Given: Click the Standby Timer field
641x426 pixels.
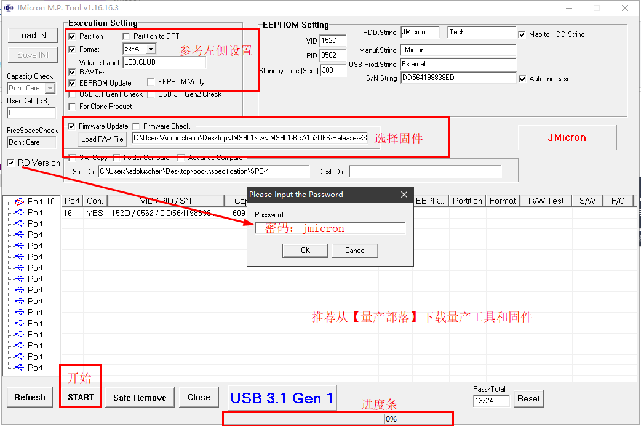Looking at the screenshot, I should (x=333, y=70).
